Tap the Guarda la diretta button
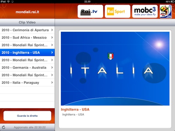Viewport: 175px width, 131px height. [27, 116]
